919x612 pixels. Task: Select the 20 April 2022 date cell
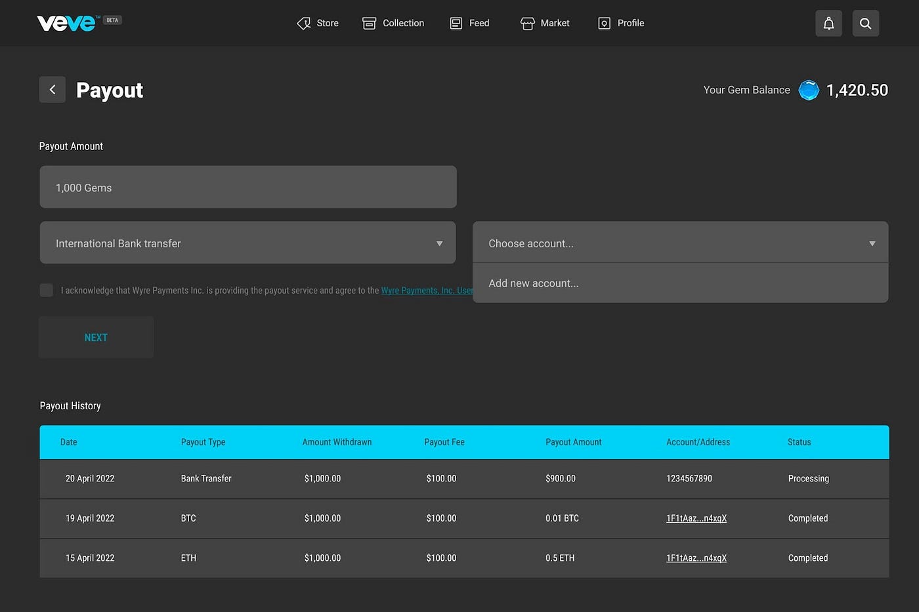[90, 479]
